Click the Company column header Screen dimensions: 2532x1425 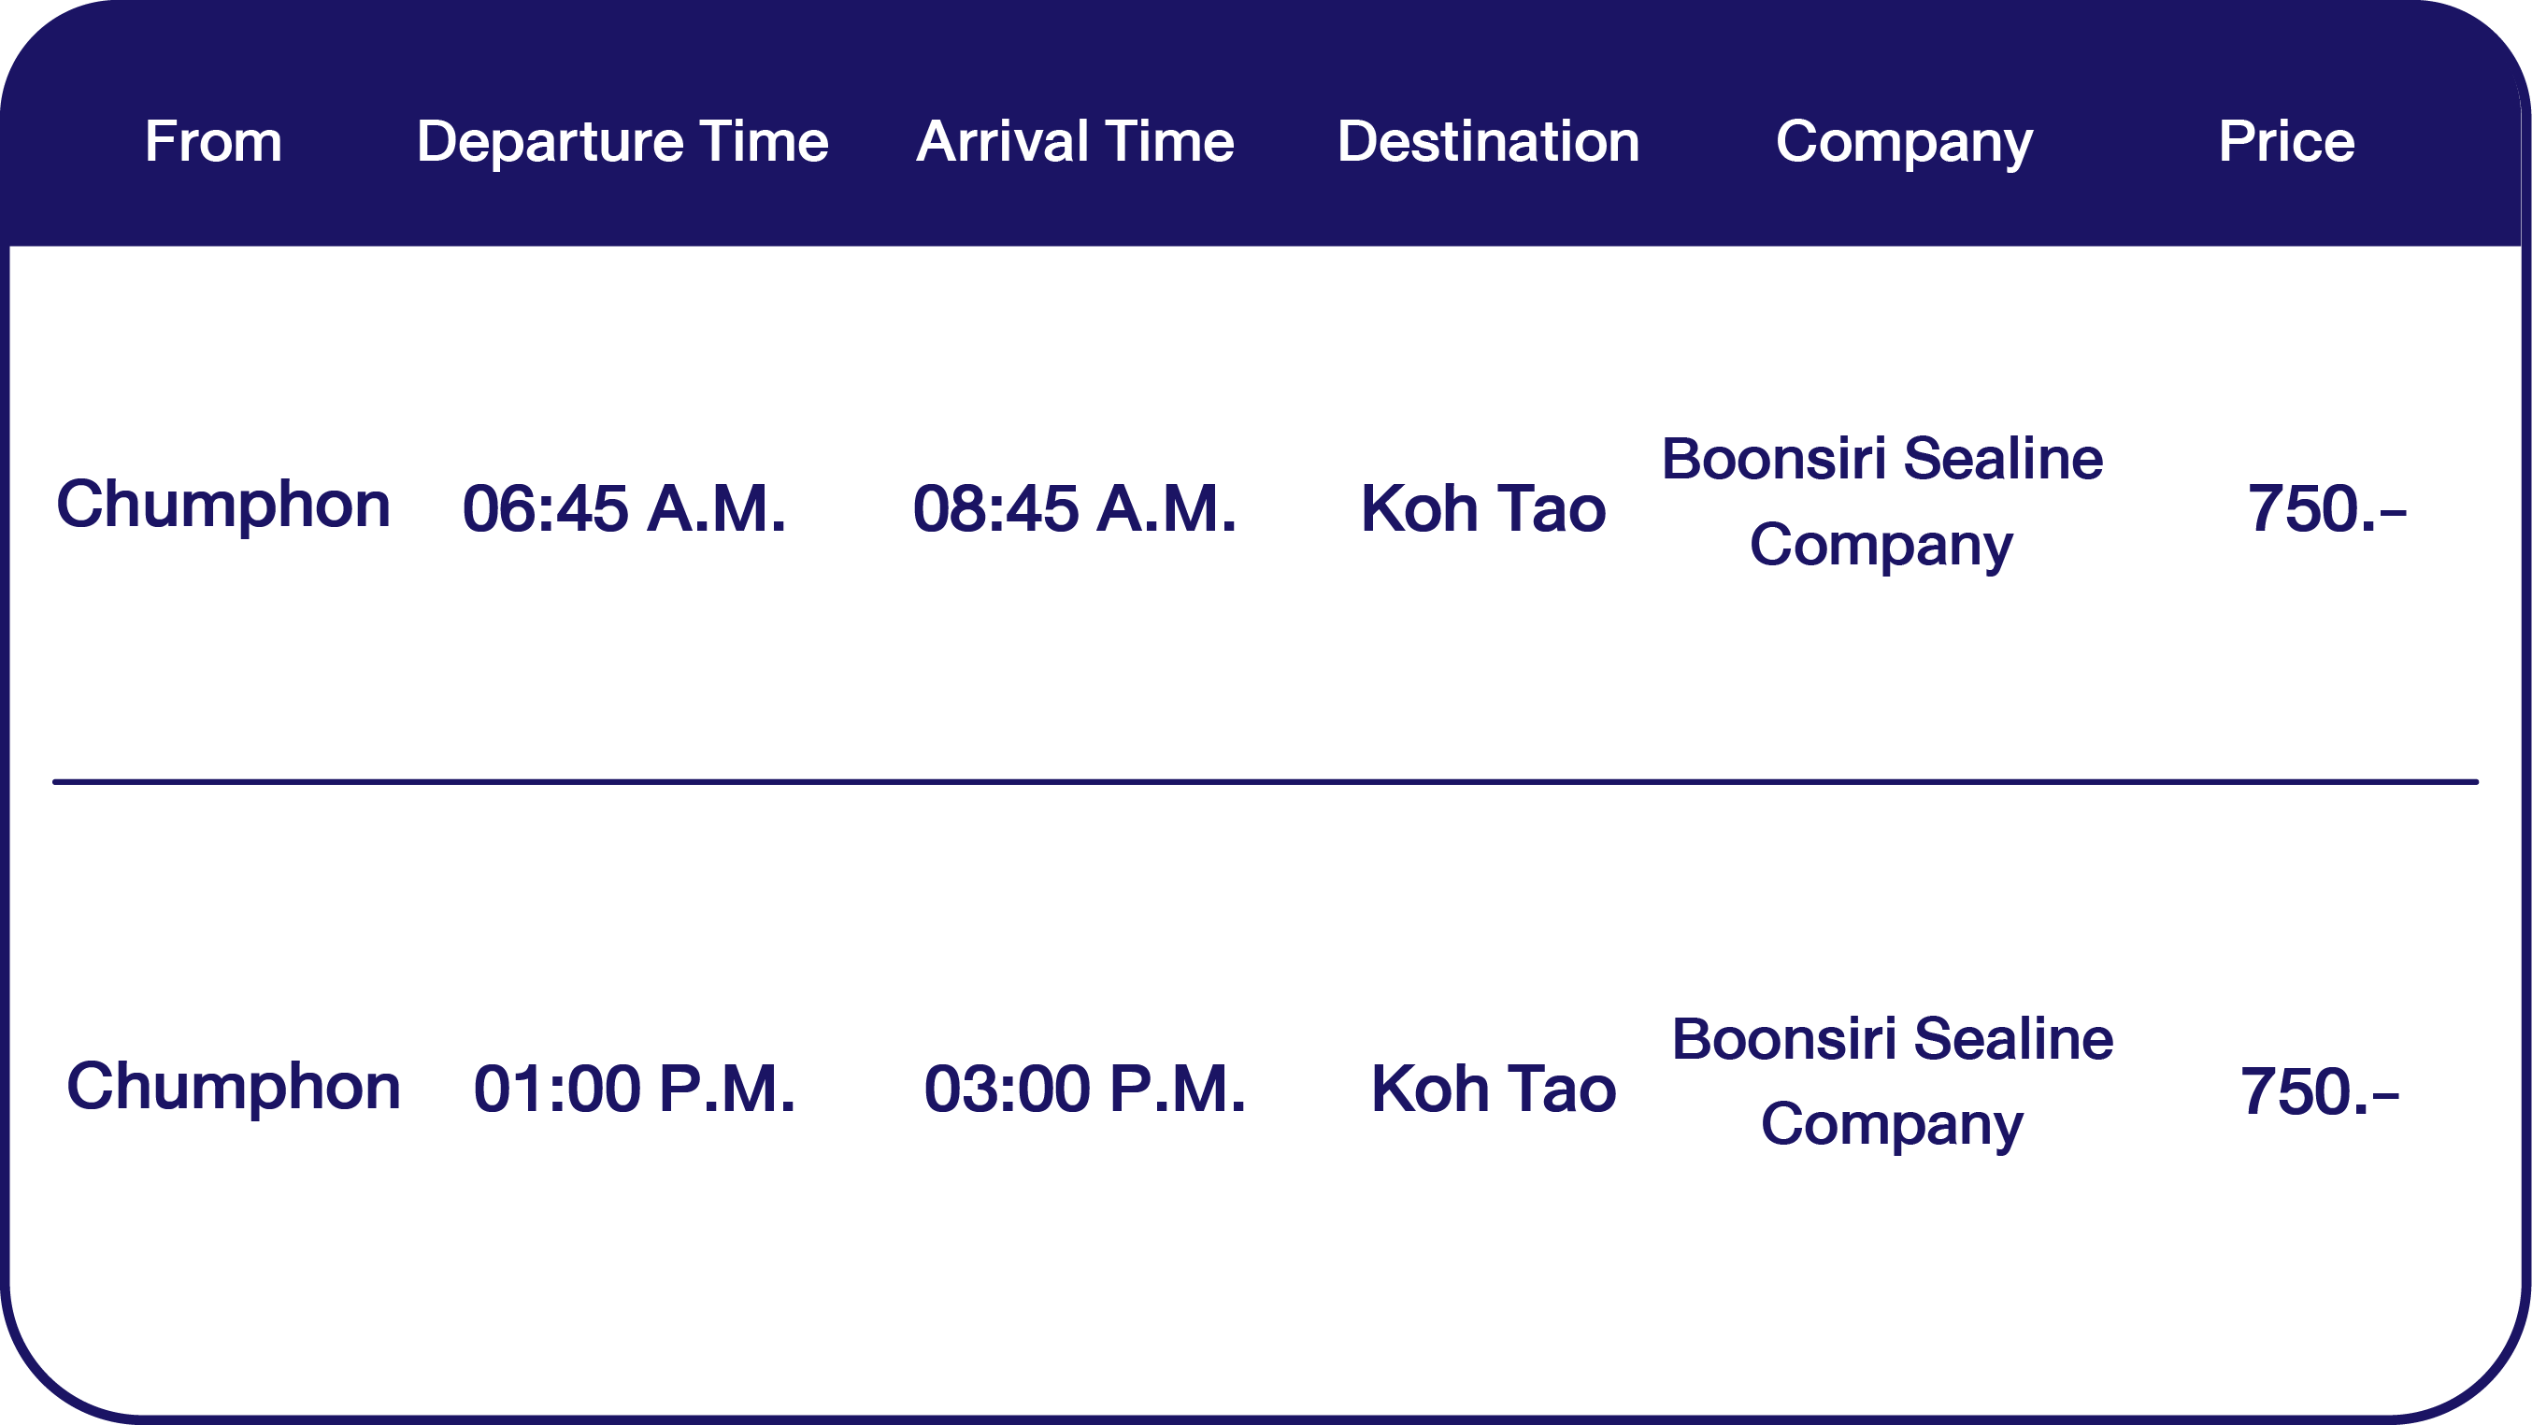pyautogui.click(x=1904, y=141)
